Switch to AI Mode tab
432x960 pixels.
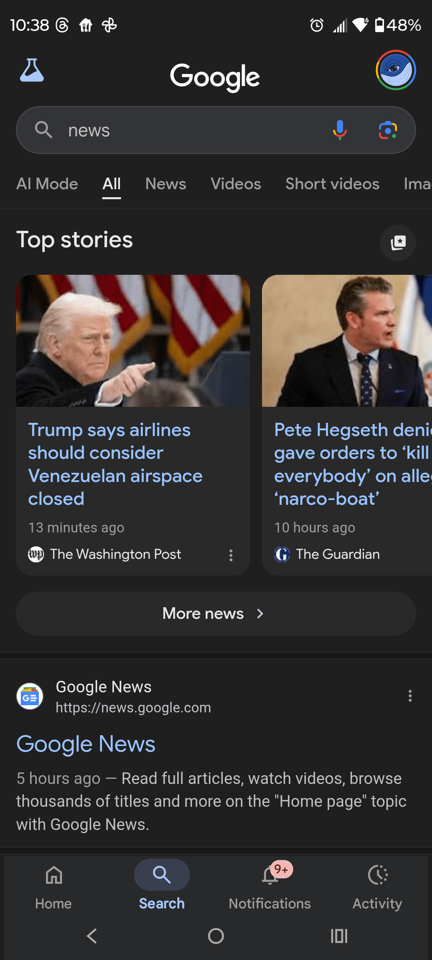click(47, 184)
